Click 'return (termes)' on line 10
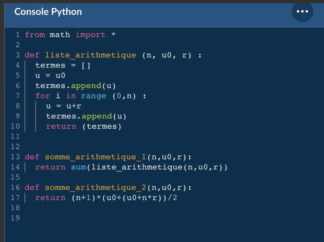 click(84, 126)
